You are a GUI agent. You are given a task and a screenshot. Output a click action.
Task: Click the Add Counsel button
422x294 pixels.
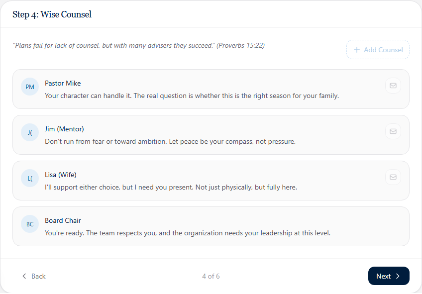point(378,49)
